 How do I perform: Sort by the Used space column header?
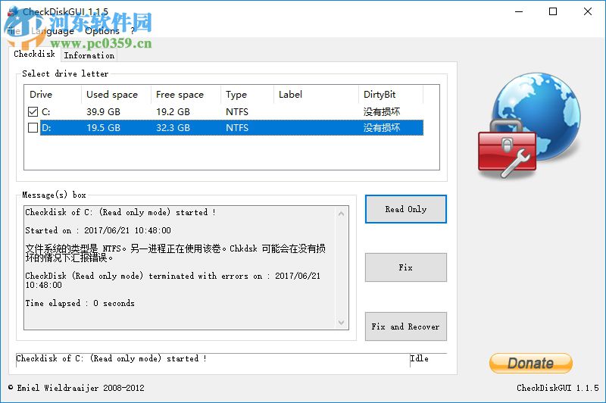click(x=116, y=94)
